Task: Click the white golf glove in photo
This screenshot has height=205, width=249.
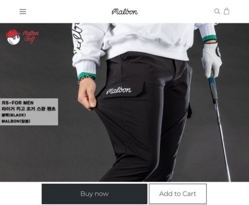Action: click(212, 59)
